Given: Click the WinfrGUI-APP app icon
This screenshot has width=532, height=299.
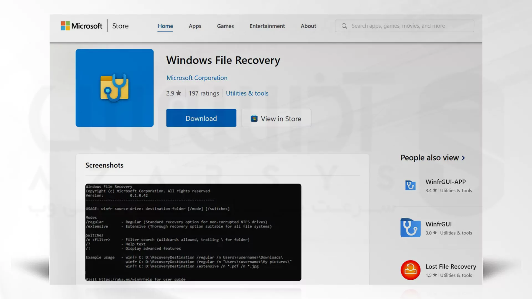Looking at the screenshot, I should coord(410,185).
